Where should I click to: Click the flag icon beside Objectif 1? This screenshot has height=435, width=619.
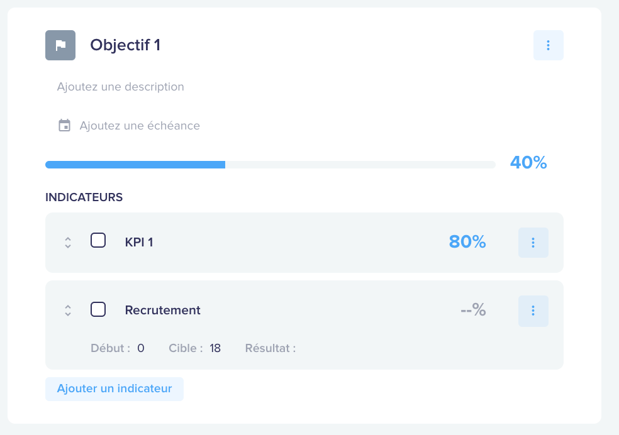pos(60,45)
